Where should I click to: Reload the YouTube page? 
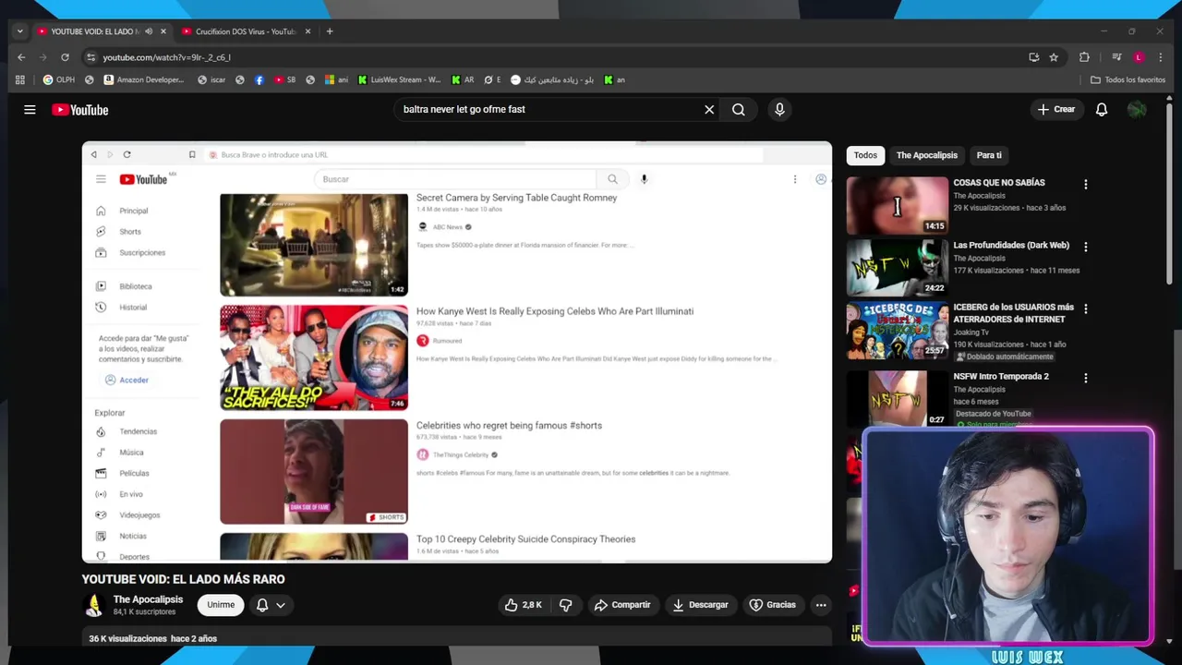tap(65, 57)
